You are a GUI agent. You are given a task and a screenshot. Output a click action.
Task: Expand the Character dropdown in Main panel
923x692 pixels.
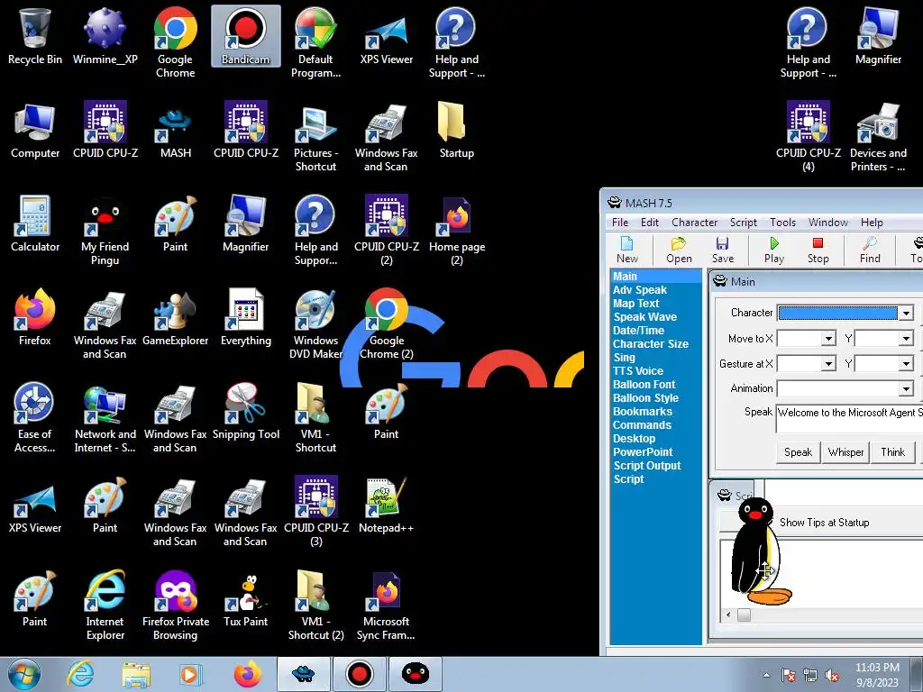coord(906,313)
